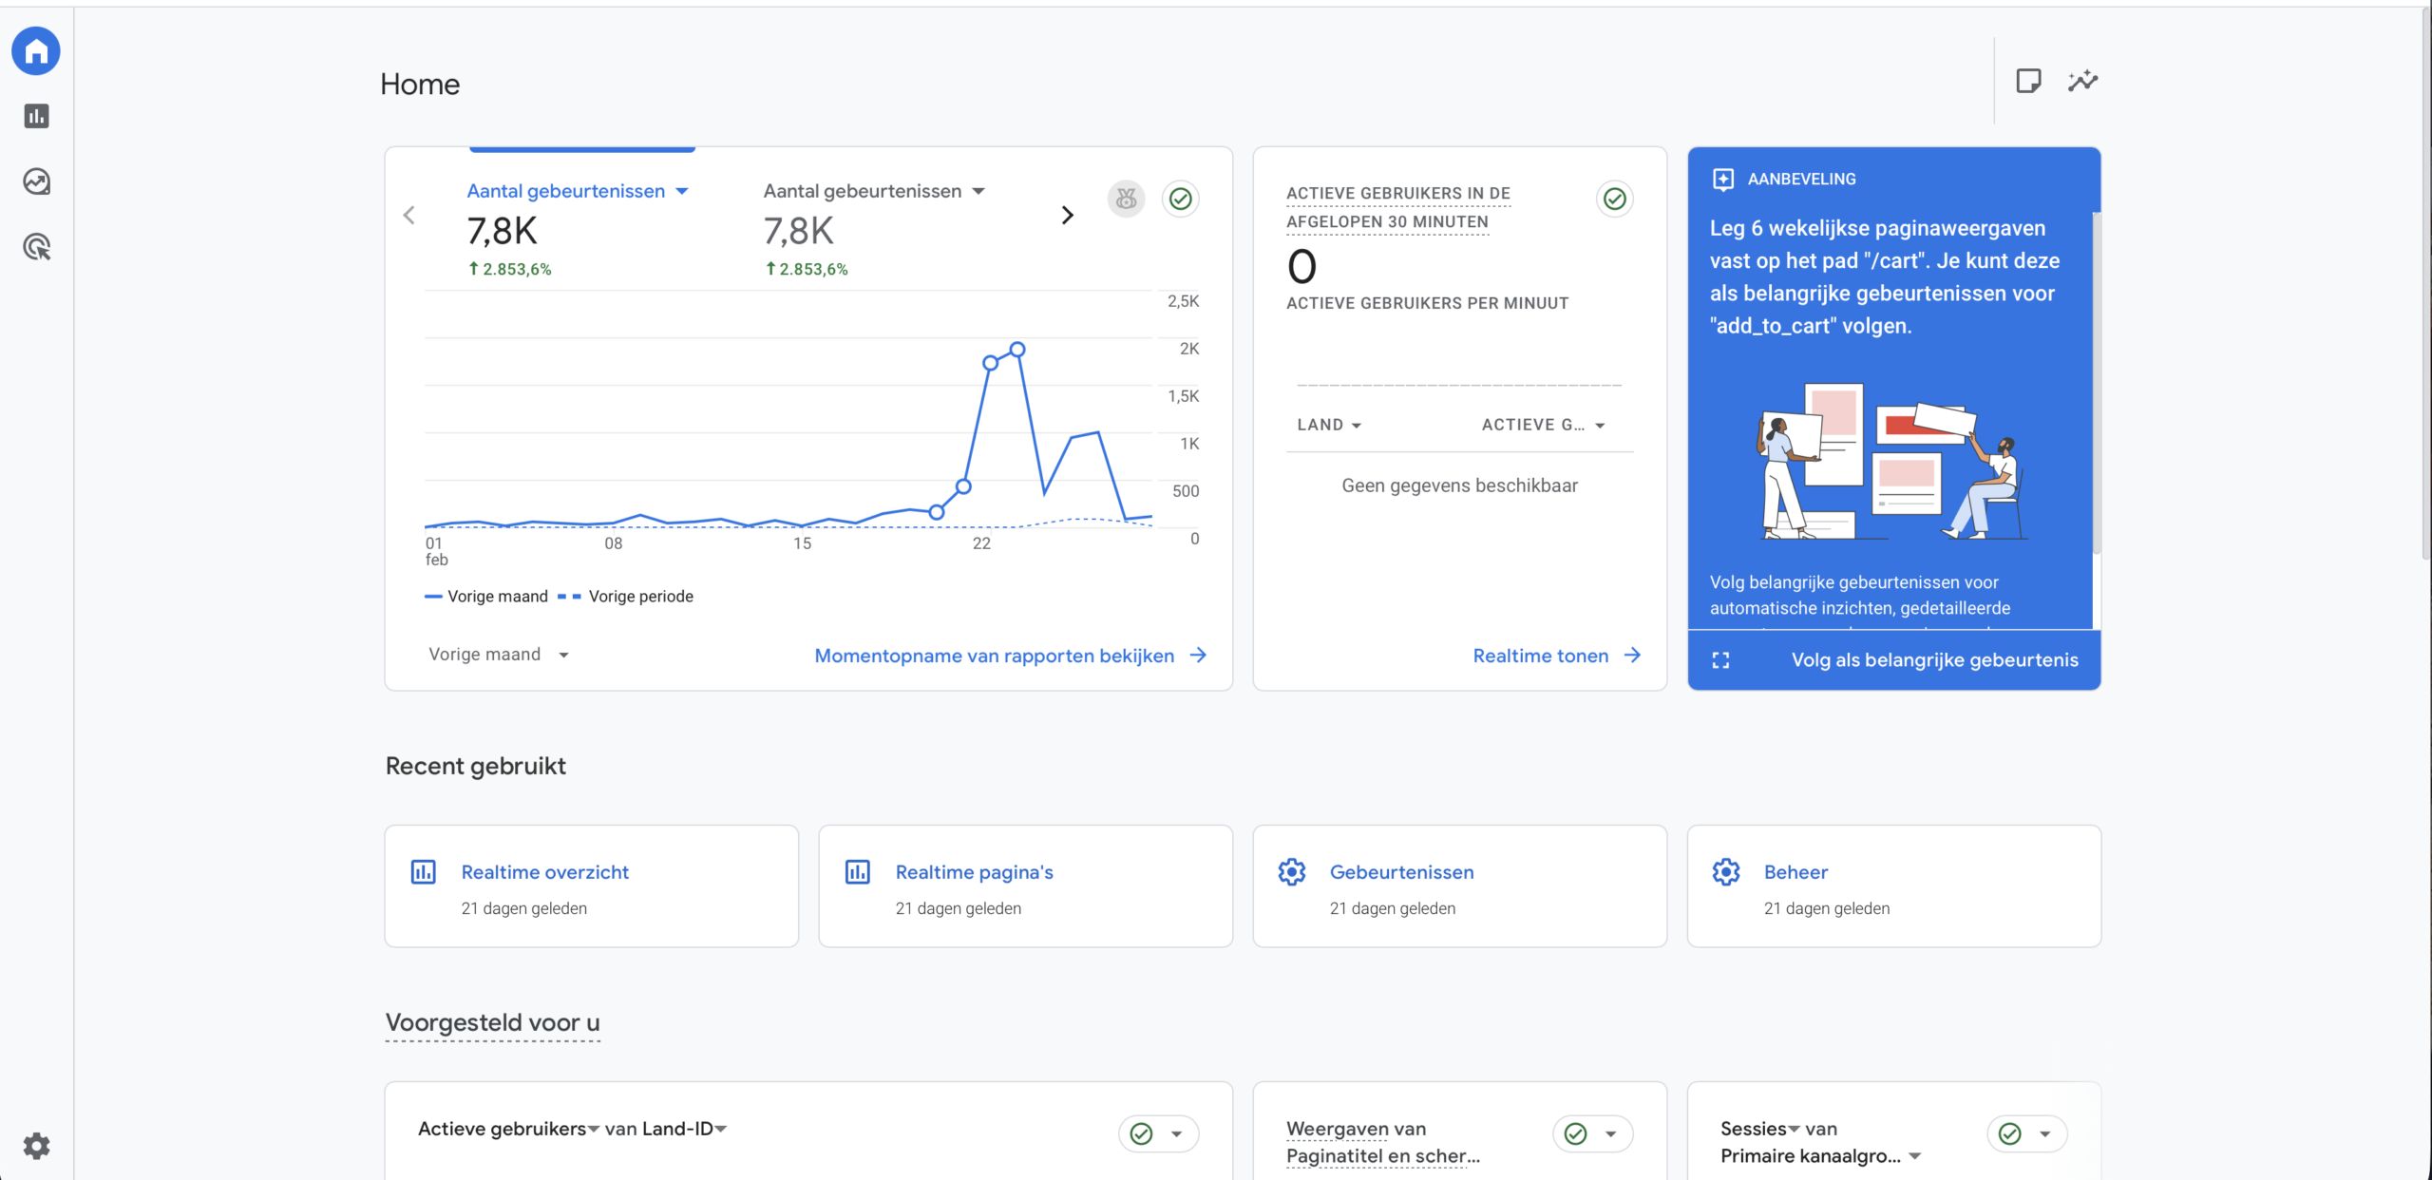
Task: Open the Reports icon in sidebar
Action: pos(36,116)
